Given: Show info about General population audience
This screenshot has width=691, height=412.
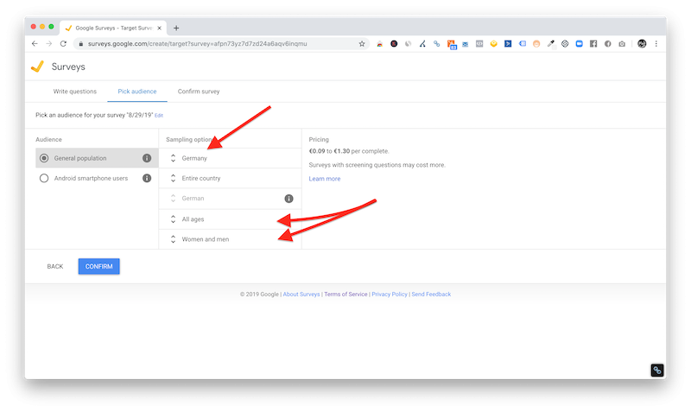Looking at the screenshot, I should 147,158.
